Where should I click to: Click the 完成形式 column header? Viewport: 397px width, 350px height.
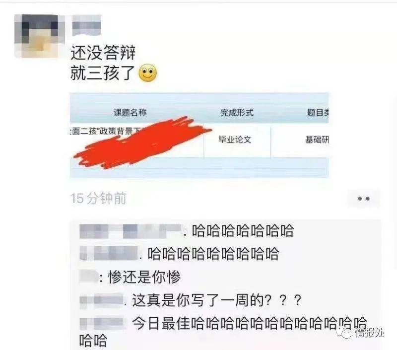pos(237,112)
